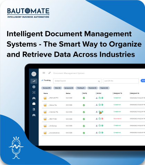Click the scan-frame icon in sidebar

pyautogui.click(x=34, y=92)
